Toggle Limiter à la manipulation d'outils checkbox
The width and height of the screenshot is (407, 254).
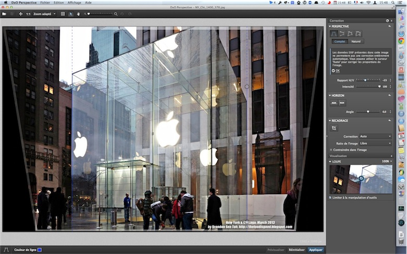point(330,197)
